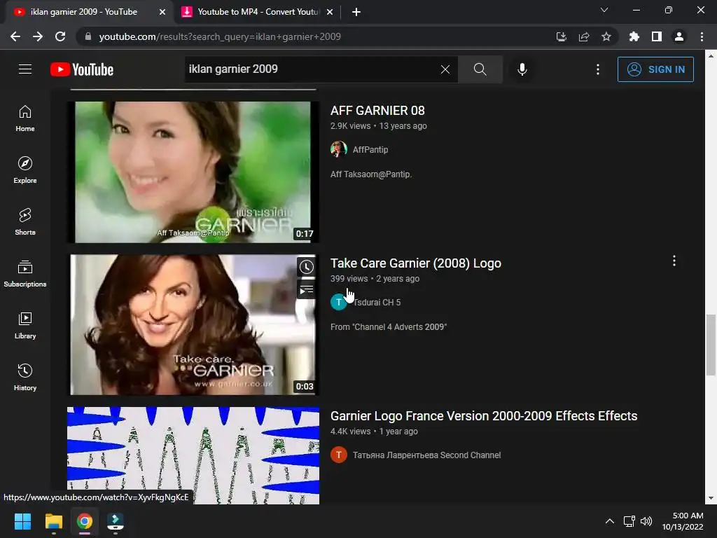Open the YouTube hamburger guide menu
This screenshot has width=717, height=538.
coord(25,69)
